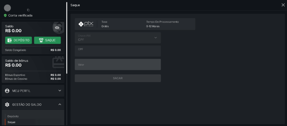
Task: Select Depósito in the sidebar menu
Action: coord(13,116)
